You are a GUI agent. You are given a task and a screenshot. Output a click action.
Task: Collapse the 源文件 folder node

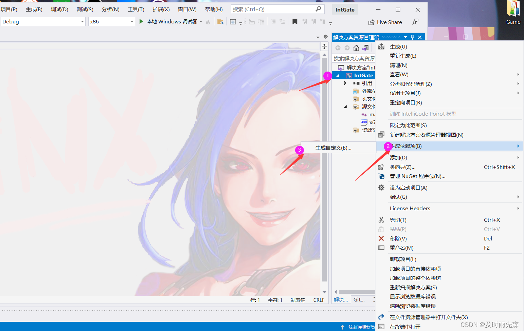coord(345,106)
